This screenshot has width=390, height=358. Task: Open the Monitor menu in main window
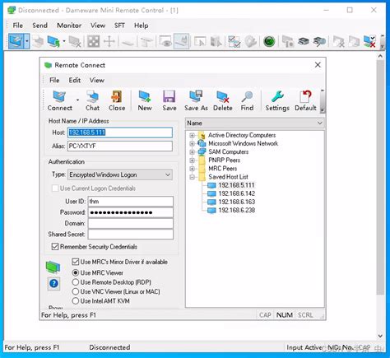click(x=69, y=26)
